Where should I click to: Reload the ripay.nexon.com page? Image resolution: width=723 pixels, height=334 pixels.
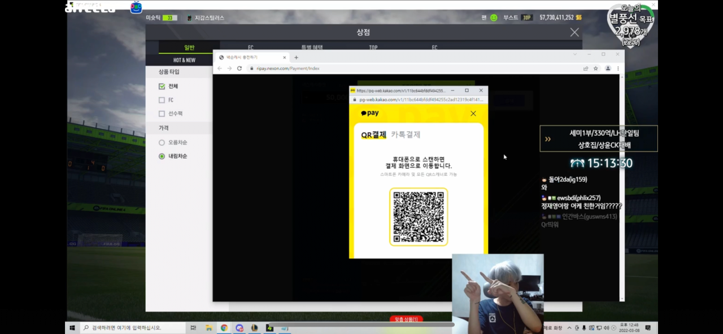click(x=239, y=68)
